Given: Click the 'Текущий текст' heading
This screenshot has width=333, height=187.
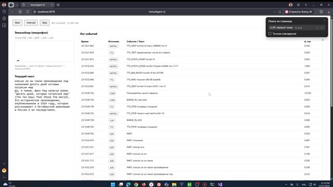Looking at the screenshot, I should coord(24,76).
